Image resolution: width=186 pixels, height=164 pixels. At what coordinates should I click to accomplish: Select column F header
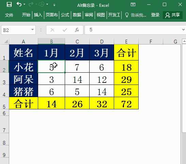point(151,41)
